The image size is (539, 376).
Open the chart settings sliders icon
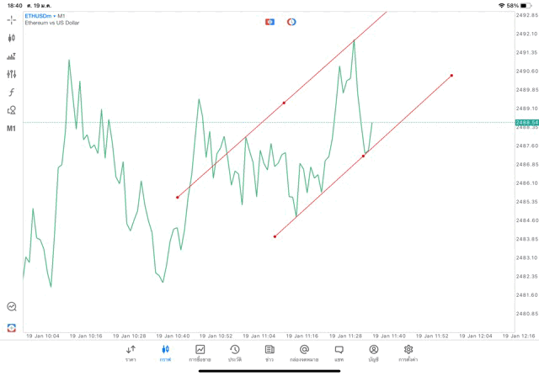pos(12,74)
